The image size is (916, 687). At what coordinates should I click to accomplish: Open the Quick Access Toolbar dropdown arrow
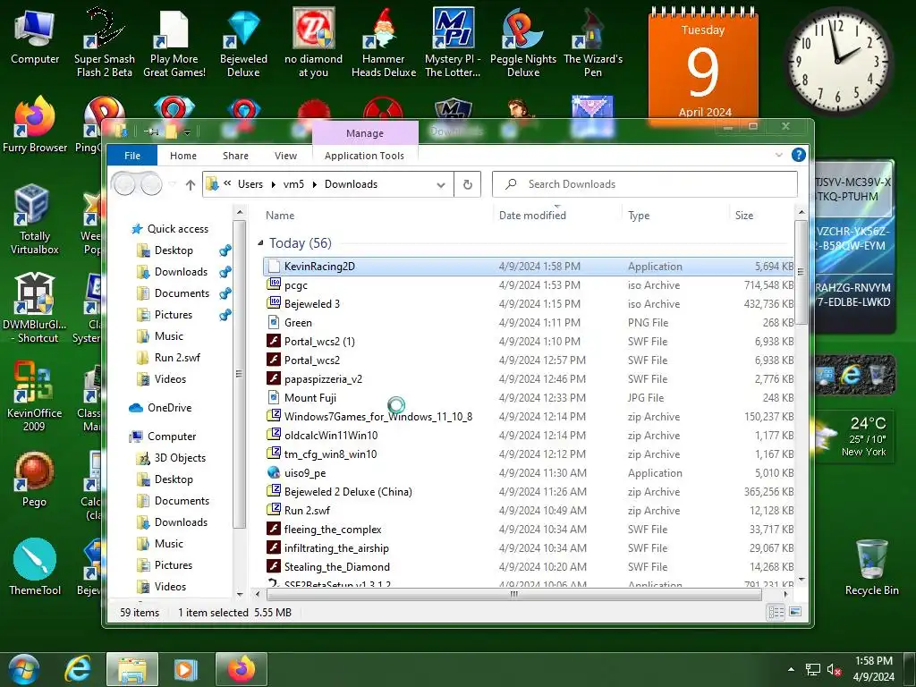(187, 132)
